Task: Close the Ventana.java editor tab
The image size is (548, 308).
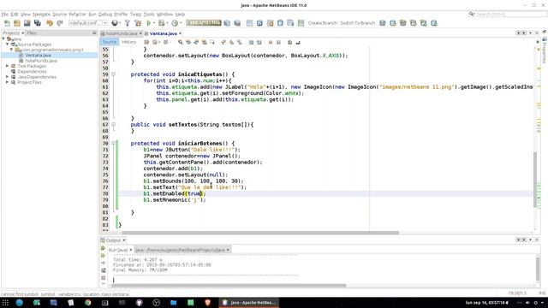Action: 181,33
